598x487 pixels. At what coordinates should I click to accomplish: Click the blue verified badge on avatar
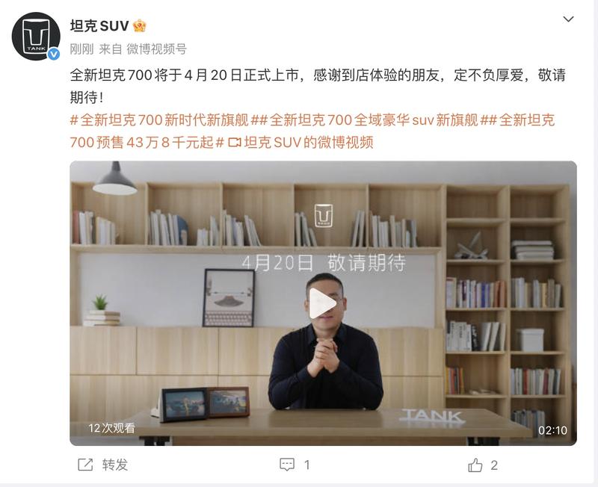tap(53, 54)
